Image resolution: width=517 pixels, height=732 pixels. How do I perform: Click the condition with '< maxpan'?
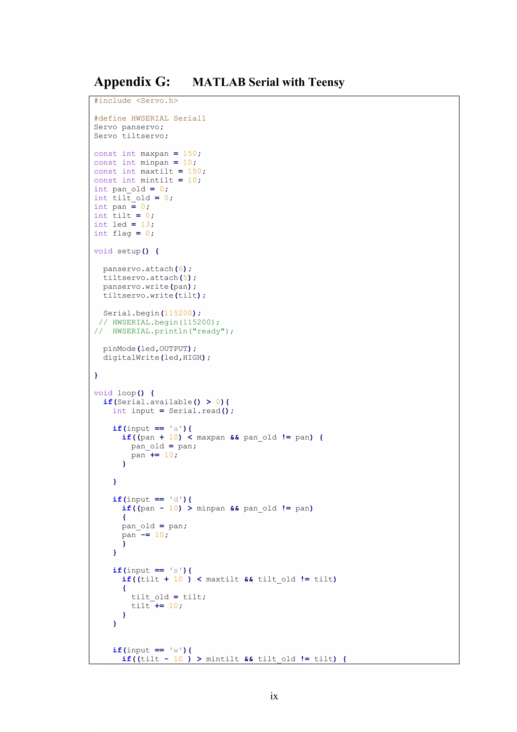click(x=222, y=438)
